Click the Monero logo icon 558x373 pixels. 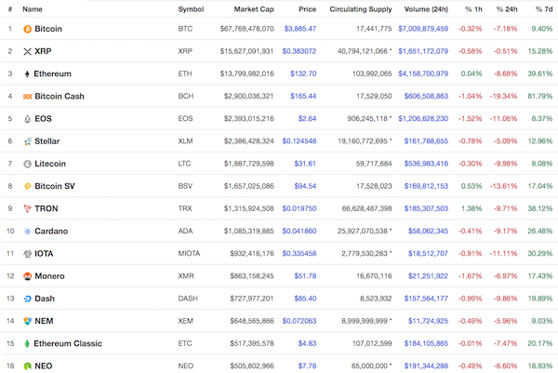(x=27, y=276)
